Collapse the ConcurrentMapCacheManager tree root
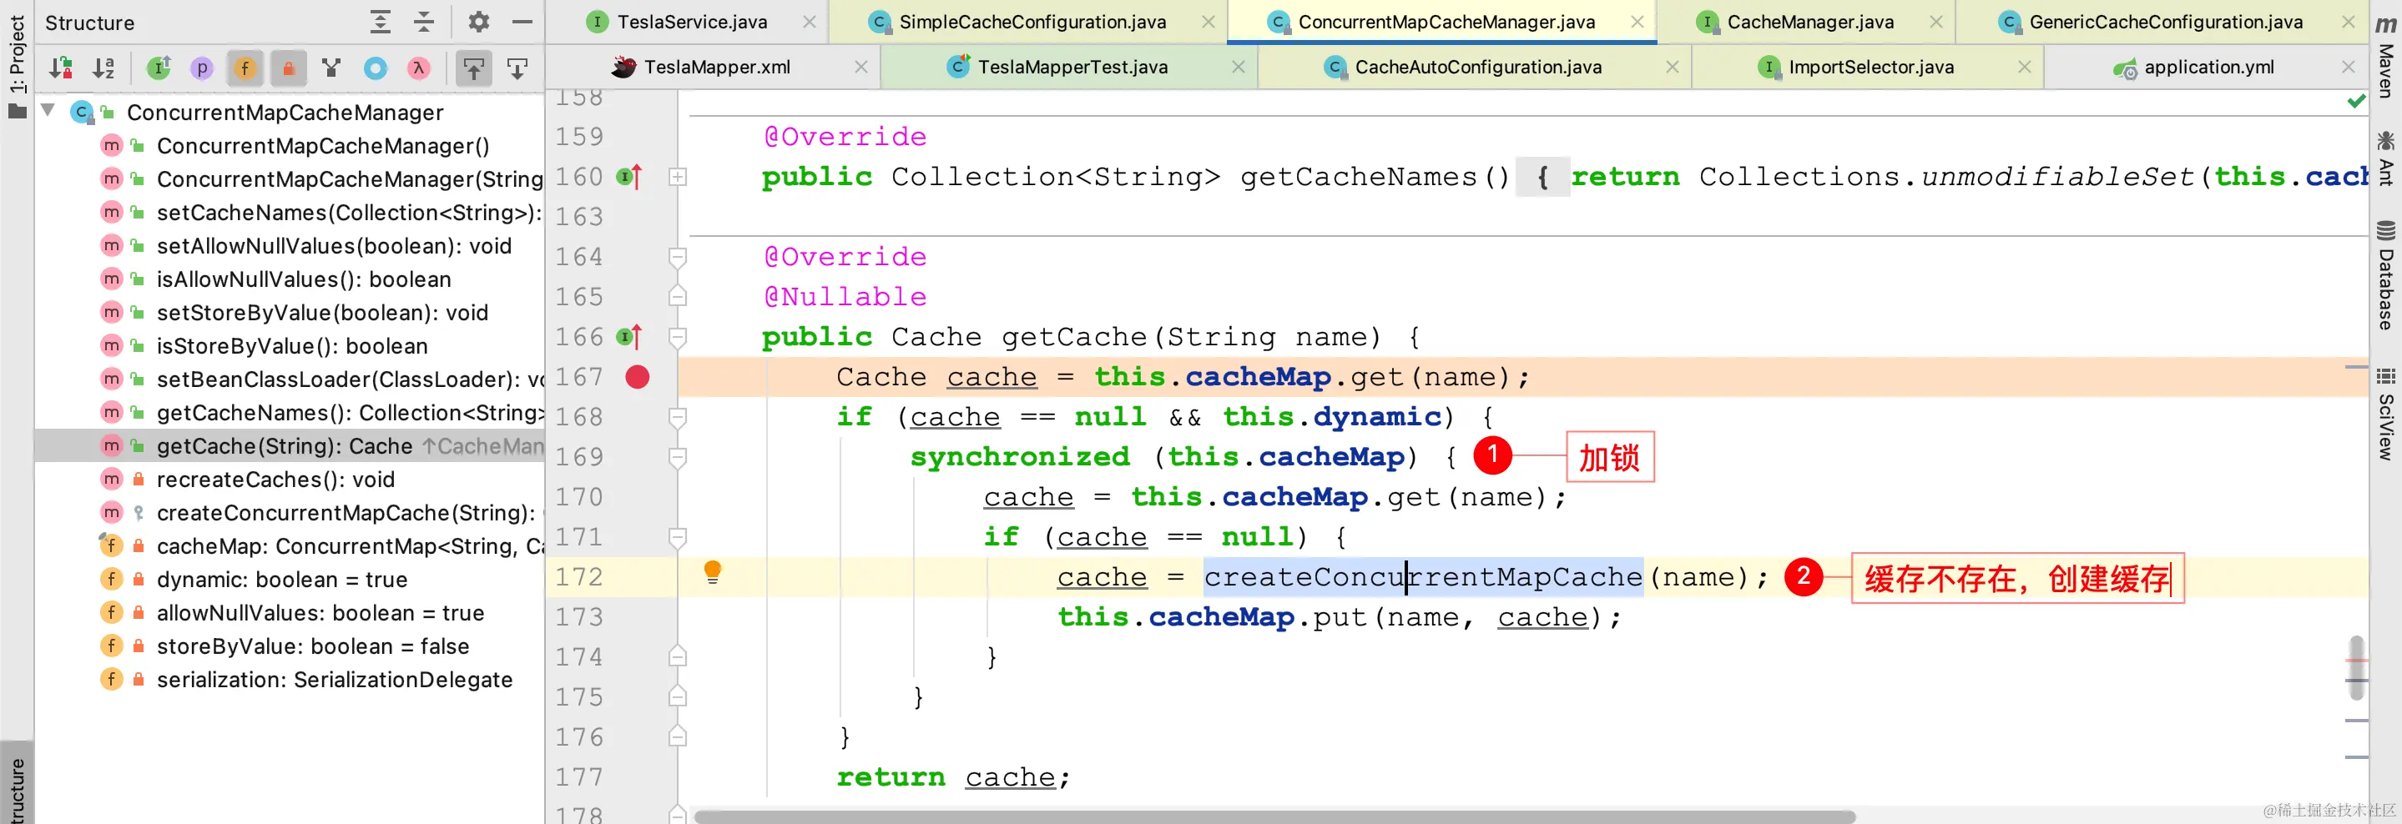Image resolution: width=2402 pixels, height=824 pixels. (x=48, y=112)
